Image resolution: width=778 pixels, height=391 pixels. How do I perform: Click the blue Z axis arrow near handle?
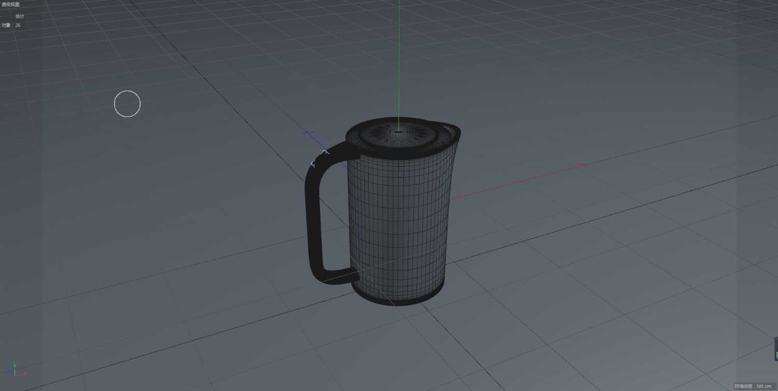pos(309,133)
